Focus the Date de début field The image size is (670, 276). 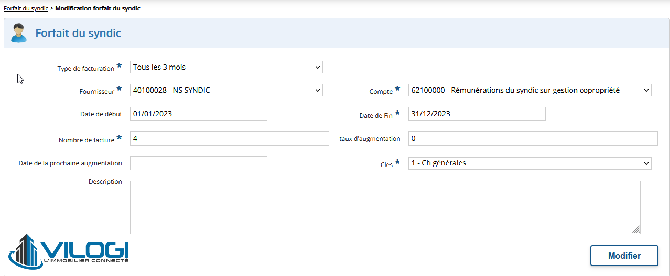click(199, 114)
